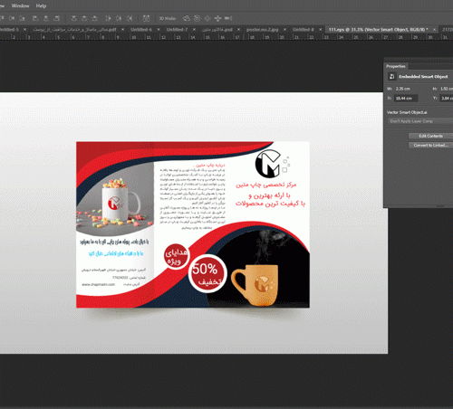Click Align vertical centers icon

tap(12, 18)
